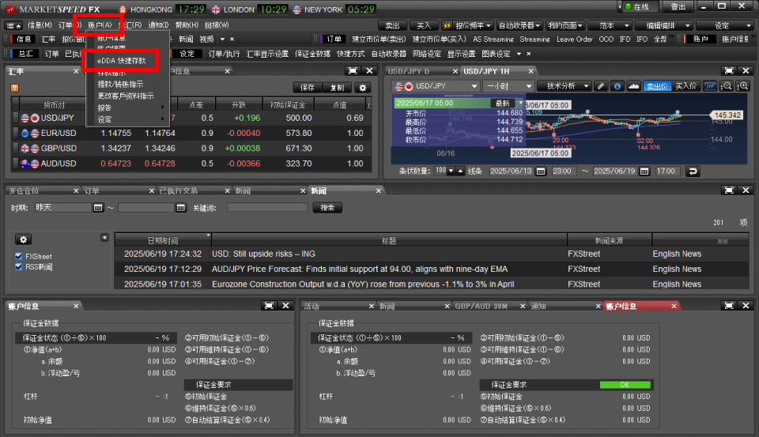The height and width of the screenshot is (437, 759).
Task: Open the 帮助(H) menu
Action: pyautogui.click(x=187, y=25)
